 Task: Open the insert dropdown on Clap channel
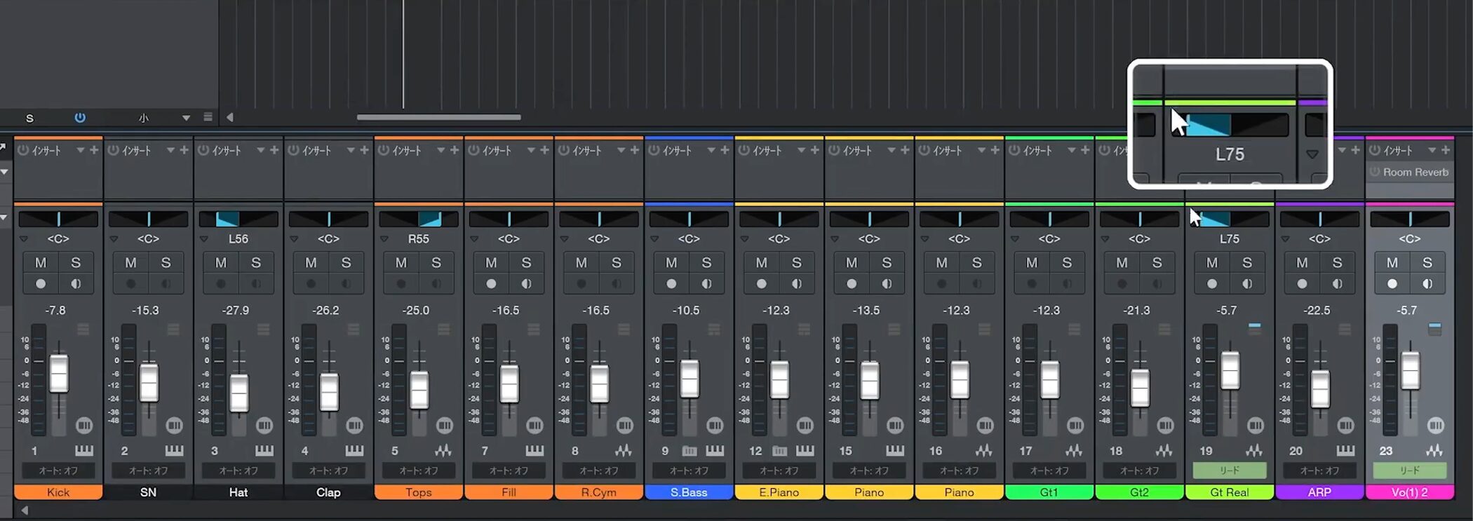pyautogui.click(x=351, y=150)
